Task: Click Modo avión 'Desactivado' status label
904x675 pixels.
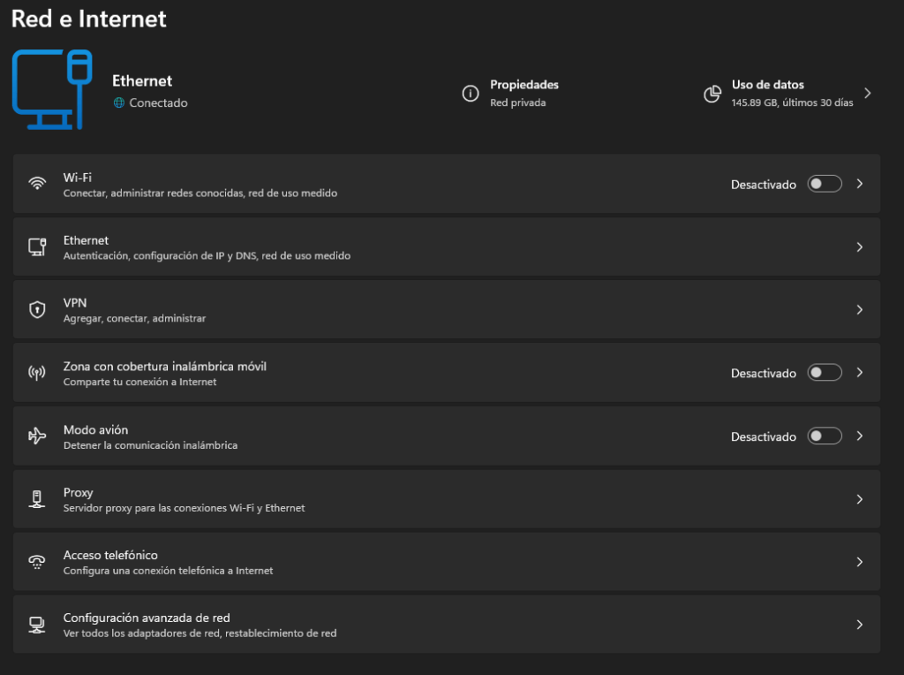Action: [x=764, y=436]
